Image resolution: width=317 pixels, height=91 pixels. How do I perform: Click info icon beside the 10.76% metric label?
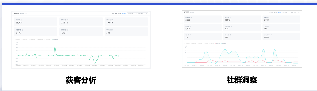click(271, 35)
